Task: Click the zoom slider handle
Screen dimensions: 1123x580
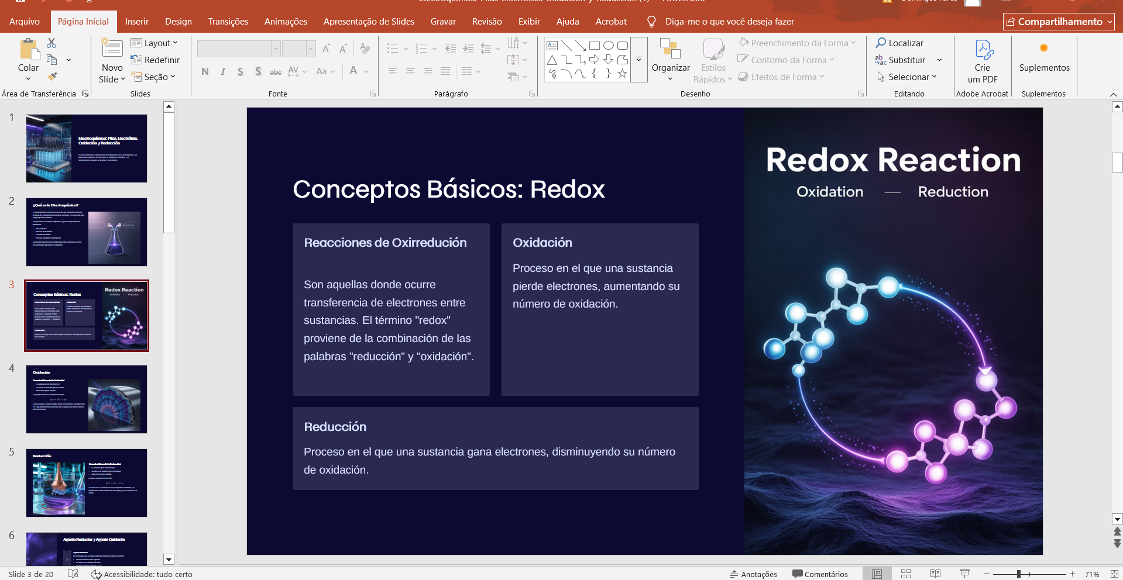Action: (1019, 574)
